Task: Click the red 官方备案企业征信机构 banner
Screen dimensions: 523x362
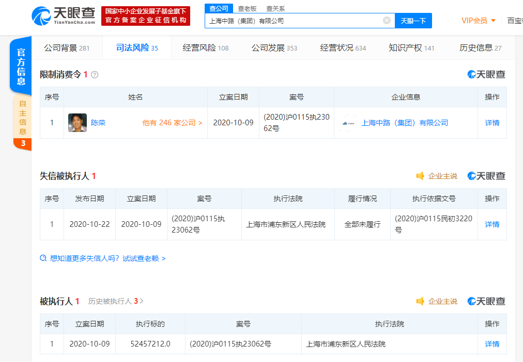Action: [146, 16]
